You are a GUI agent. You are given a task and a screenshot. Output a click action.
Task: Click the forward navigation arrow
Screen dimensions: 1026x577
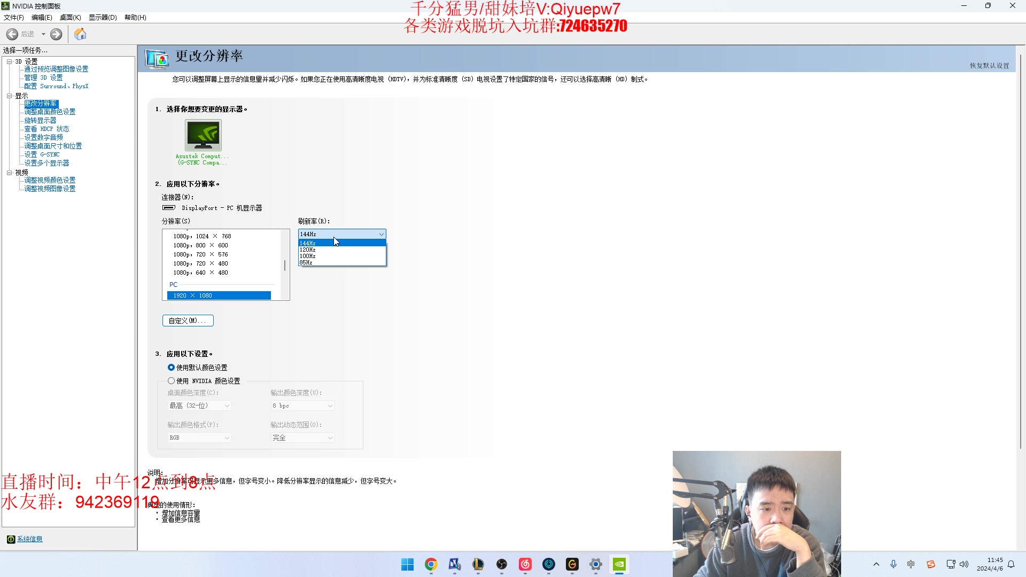(56, 34)
